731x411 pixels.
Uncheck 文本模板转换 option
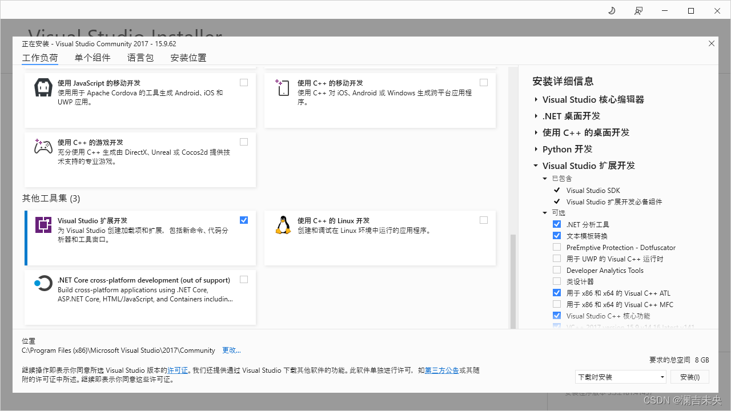pyautogui.click(x=557, y=236)
